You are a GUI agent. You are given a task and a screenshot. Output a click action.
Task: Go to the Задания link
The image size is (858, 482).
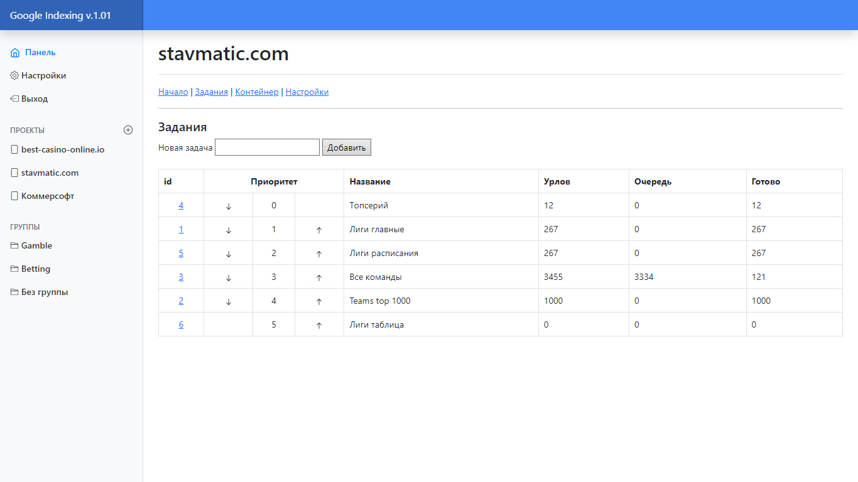coord(212,92)
